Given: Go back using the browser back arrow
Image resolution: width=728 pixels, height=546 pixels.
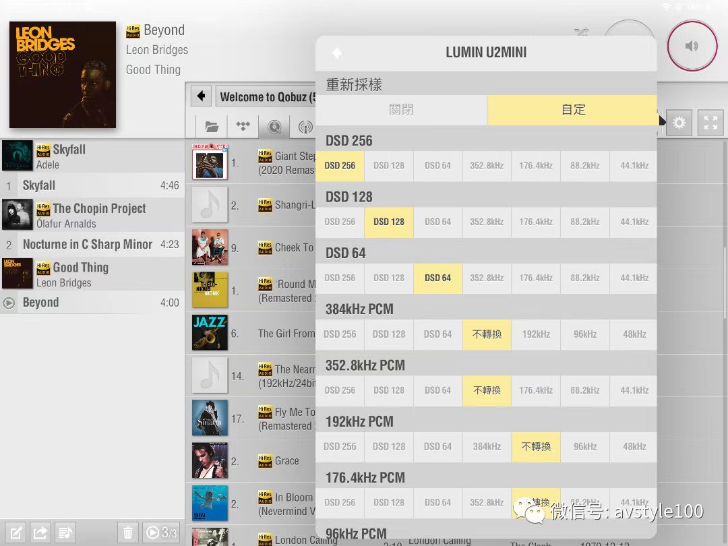Looking at the screenshot, I should tap(201, 96).
